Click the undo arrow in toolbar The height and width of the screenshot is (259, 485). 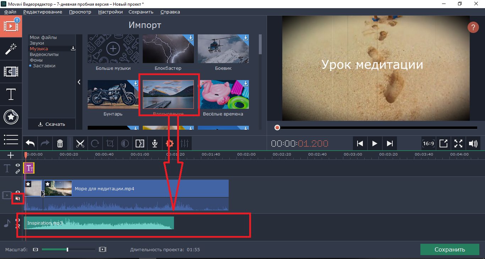(30, 143)
